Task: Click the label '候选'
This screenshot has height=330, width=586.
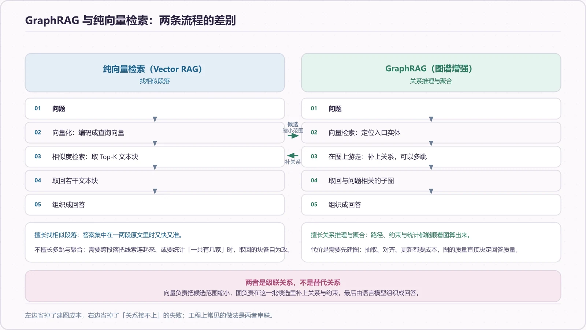Action: (x=293, y=125)
